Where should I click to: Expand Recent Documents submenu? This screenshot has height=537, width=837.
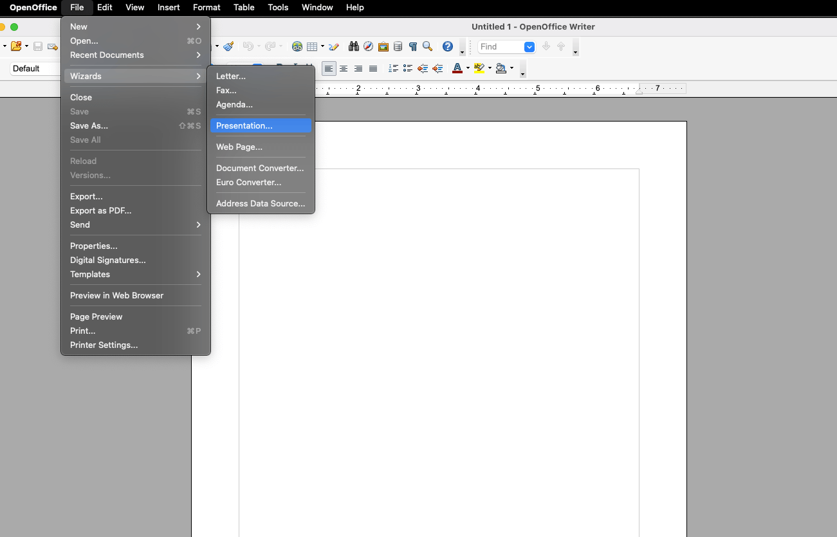[136, 55]
